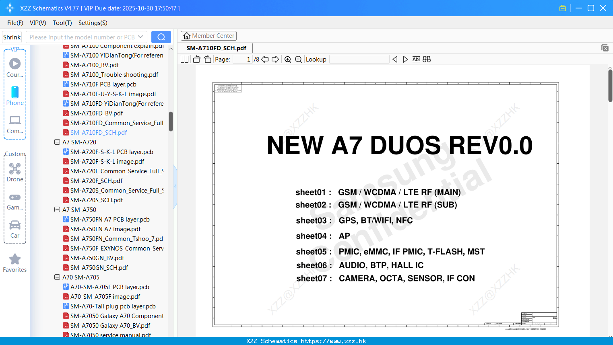Close the PDF tab panel icon
The height and width of the screenshot is (345, 613).
605,48
